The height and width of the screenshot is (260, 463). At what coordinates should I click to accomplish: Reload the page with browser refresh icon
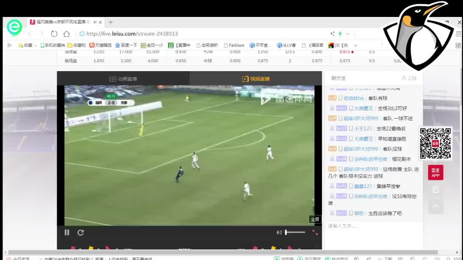[x=54, y=34]
